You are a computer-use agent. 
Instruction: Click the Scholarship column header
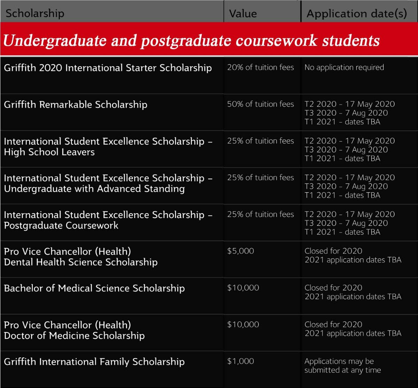35,14
